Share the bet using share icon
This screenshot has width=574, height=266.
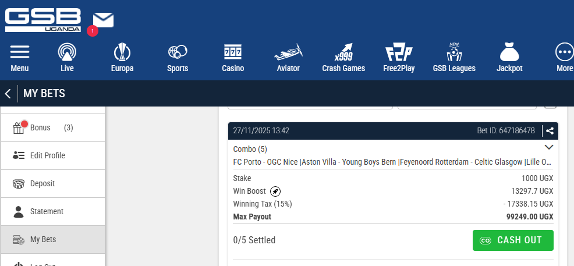(x=550, y=131)
